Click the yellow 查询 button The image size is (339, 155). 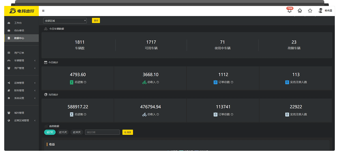(x=96, y=21)
